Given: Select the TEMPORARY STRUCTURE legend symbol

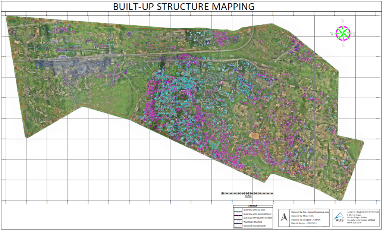Looking at the screenshot, I should [x=238, y=222].
